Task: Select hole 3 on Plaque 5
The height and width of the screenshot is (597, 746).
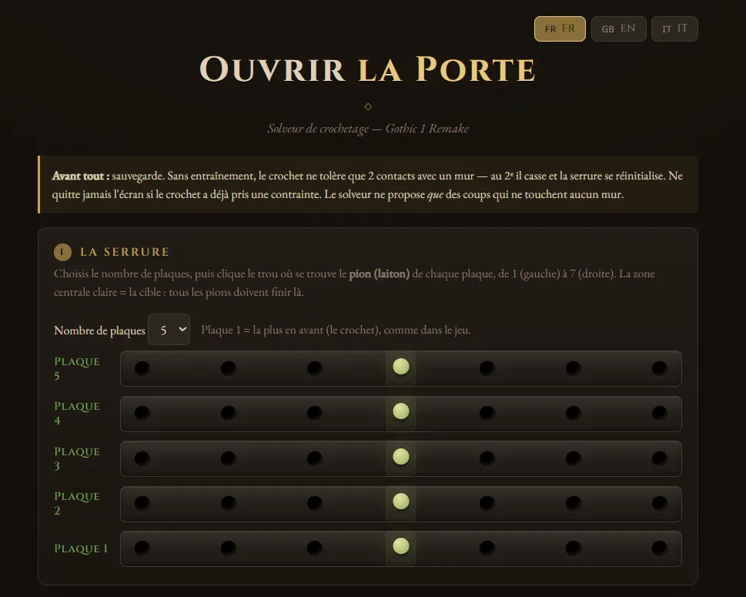Action: 314,368
